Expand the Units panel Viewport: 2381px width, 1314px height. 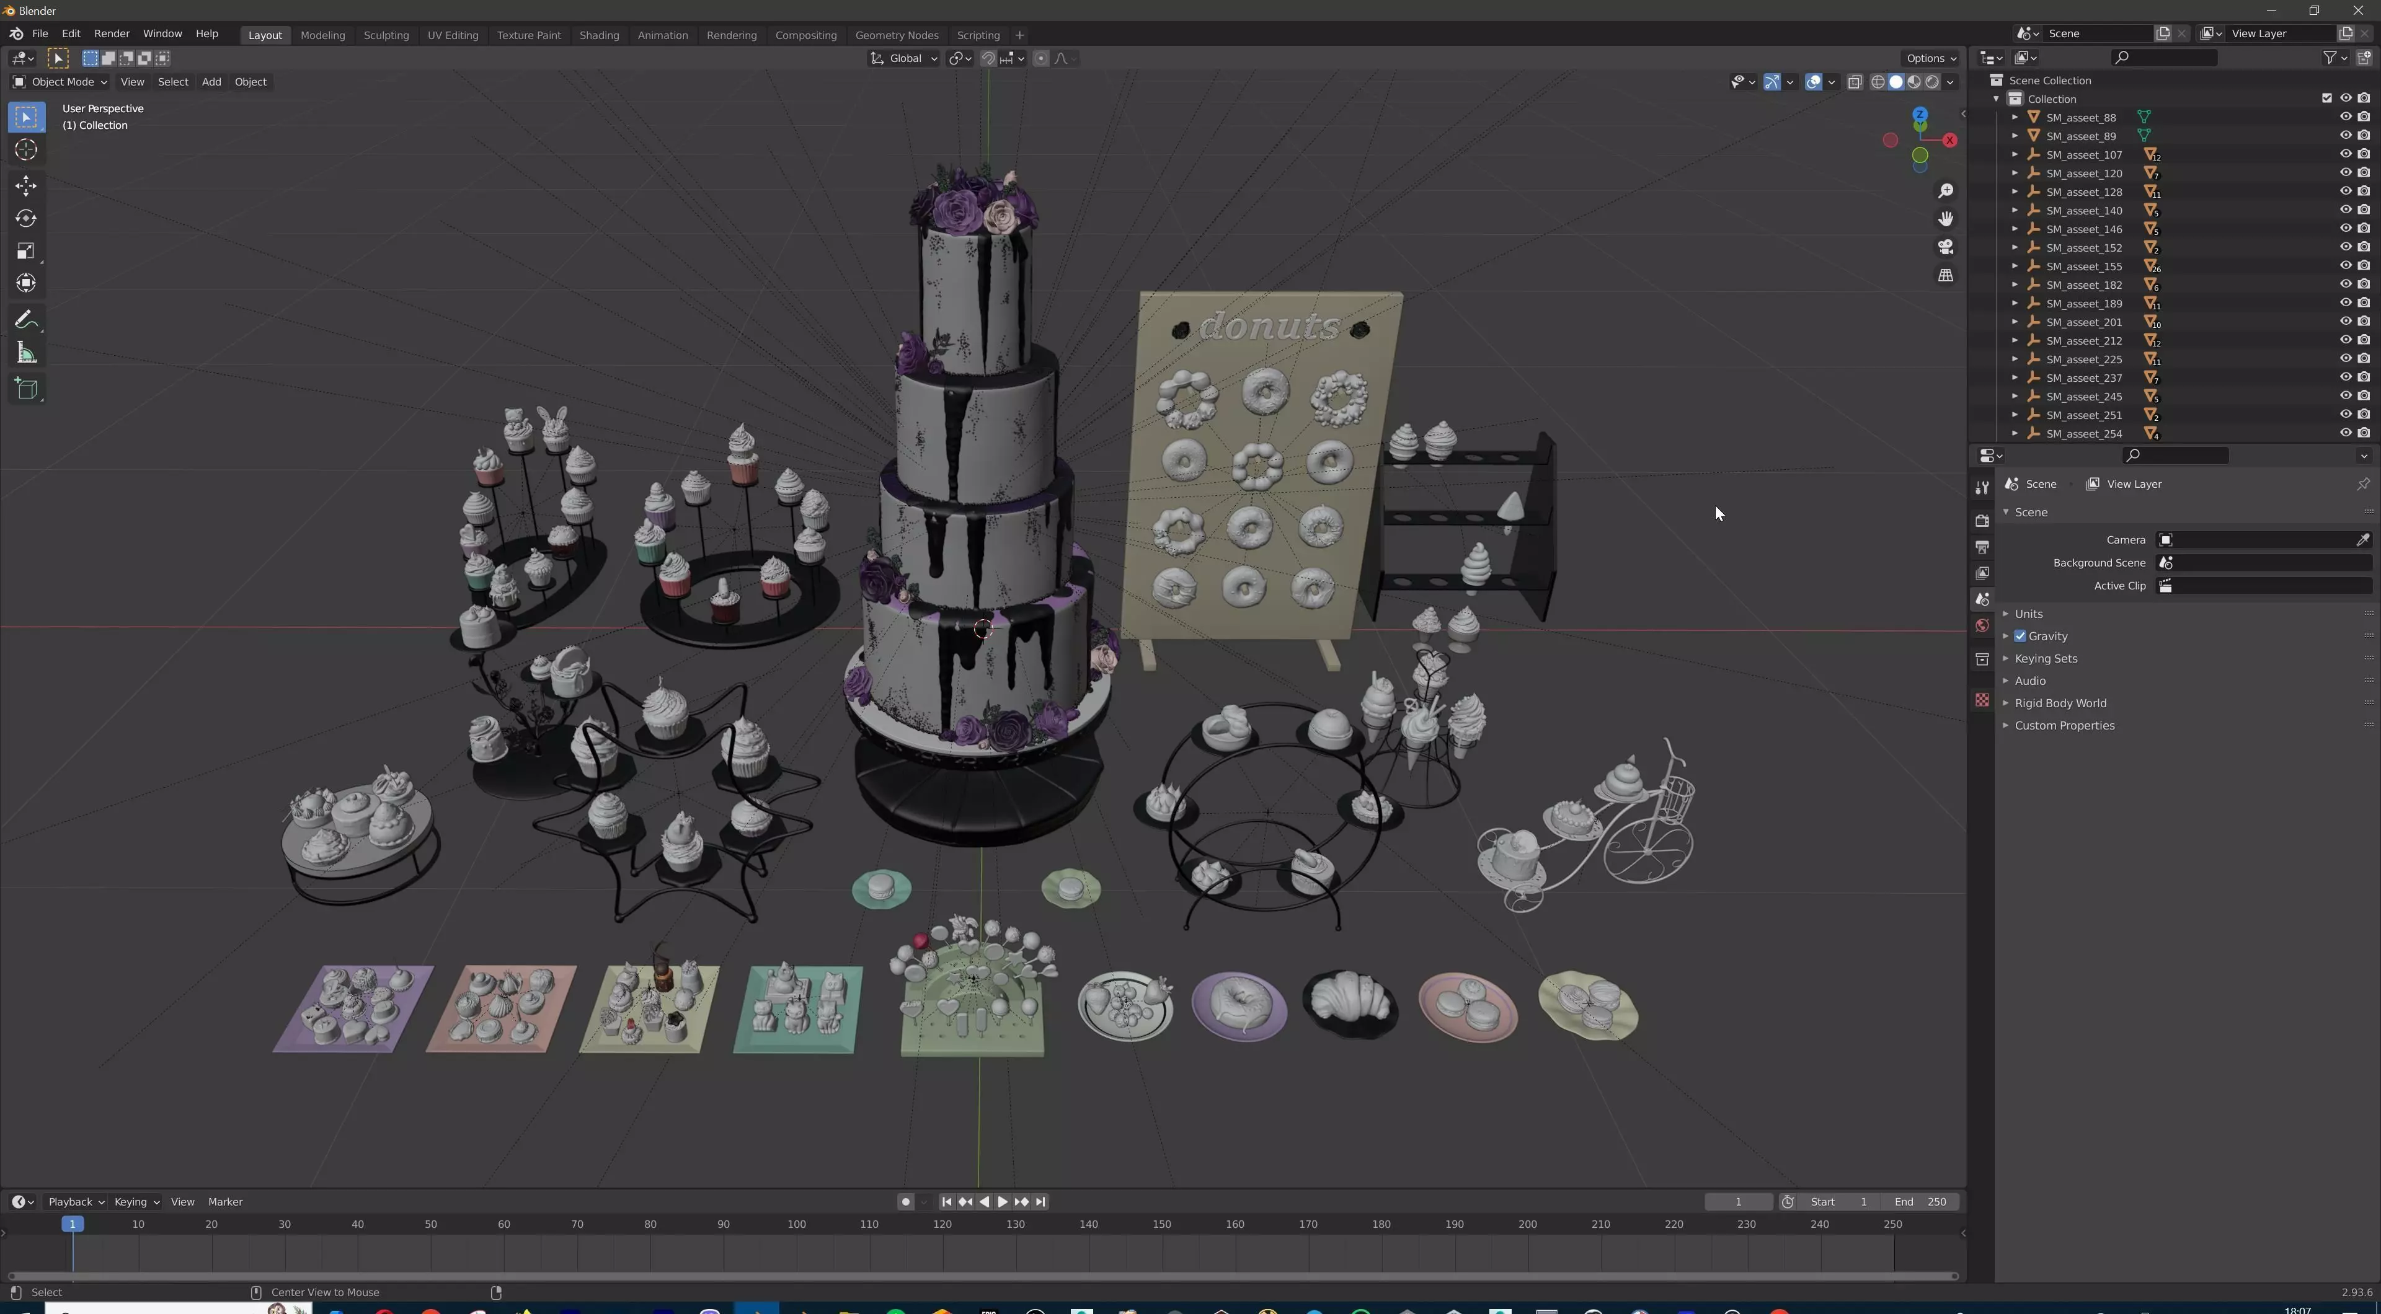tap(2028, 614)
